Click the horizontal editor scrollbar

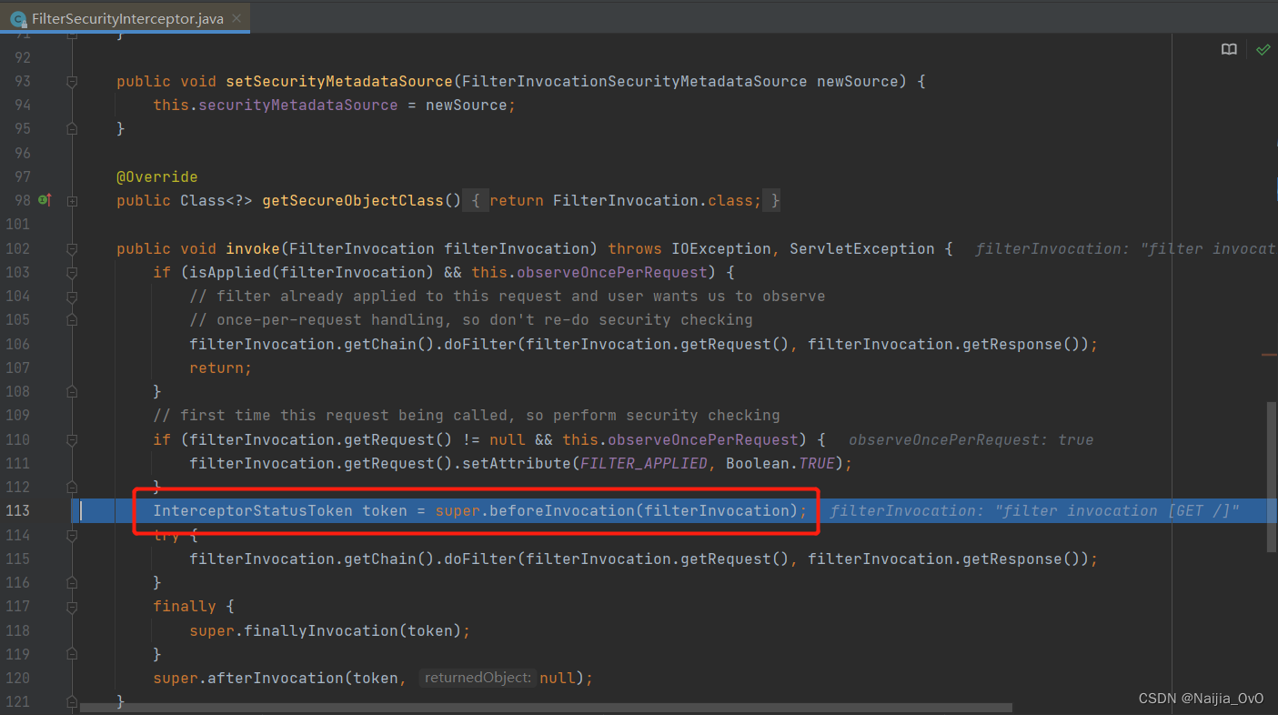[546, 707]
